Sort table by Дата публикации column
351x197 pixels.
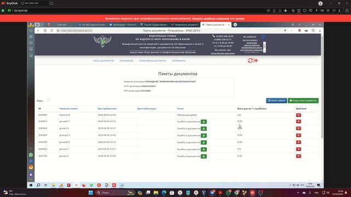146,109
